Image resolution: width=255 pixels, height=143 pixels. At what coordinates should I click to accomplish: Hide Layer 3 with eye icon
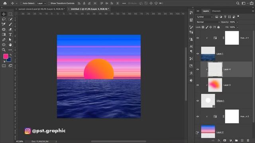tap(198, 85)
